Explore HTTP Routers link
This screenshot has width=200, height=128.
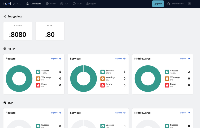click(56, 59)
